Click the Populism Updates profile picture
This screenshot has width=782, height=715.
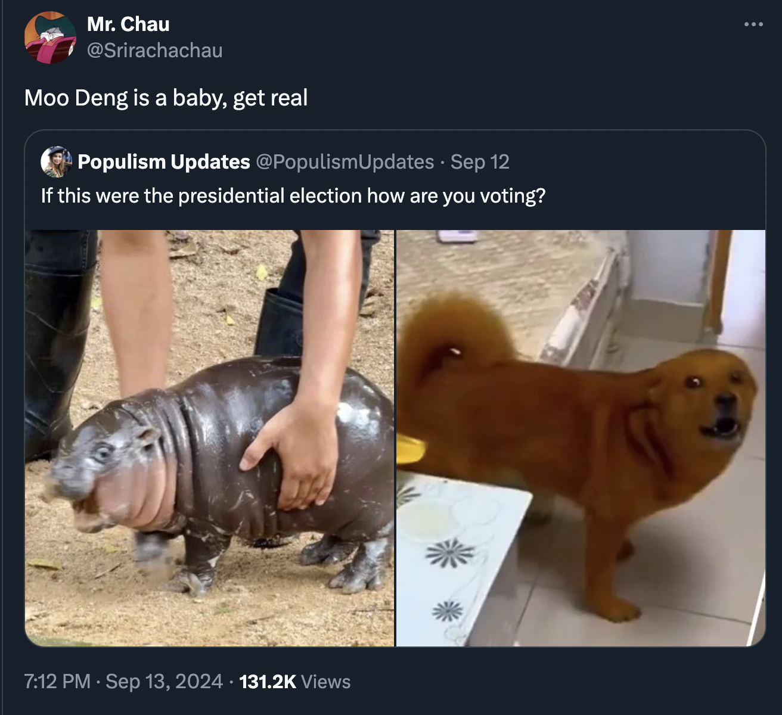[56, 161]
